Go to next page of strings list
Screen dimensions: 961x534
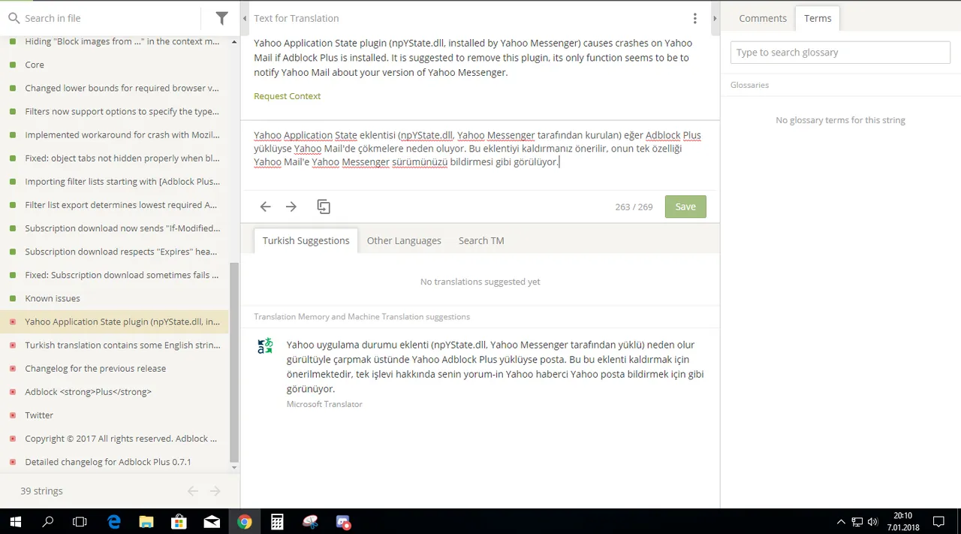tap(215, 491)
